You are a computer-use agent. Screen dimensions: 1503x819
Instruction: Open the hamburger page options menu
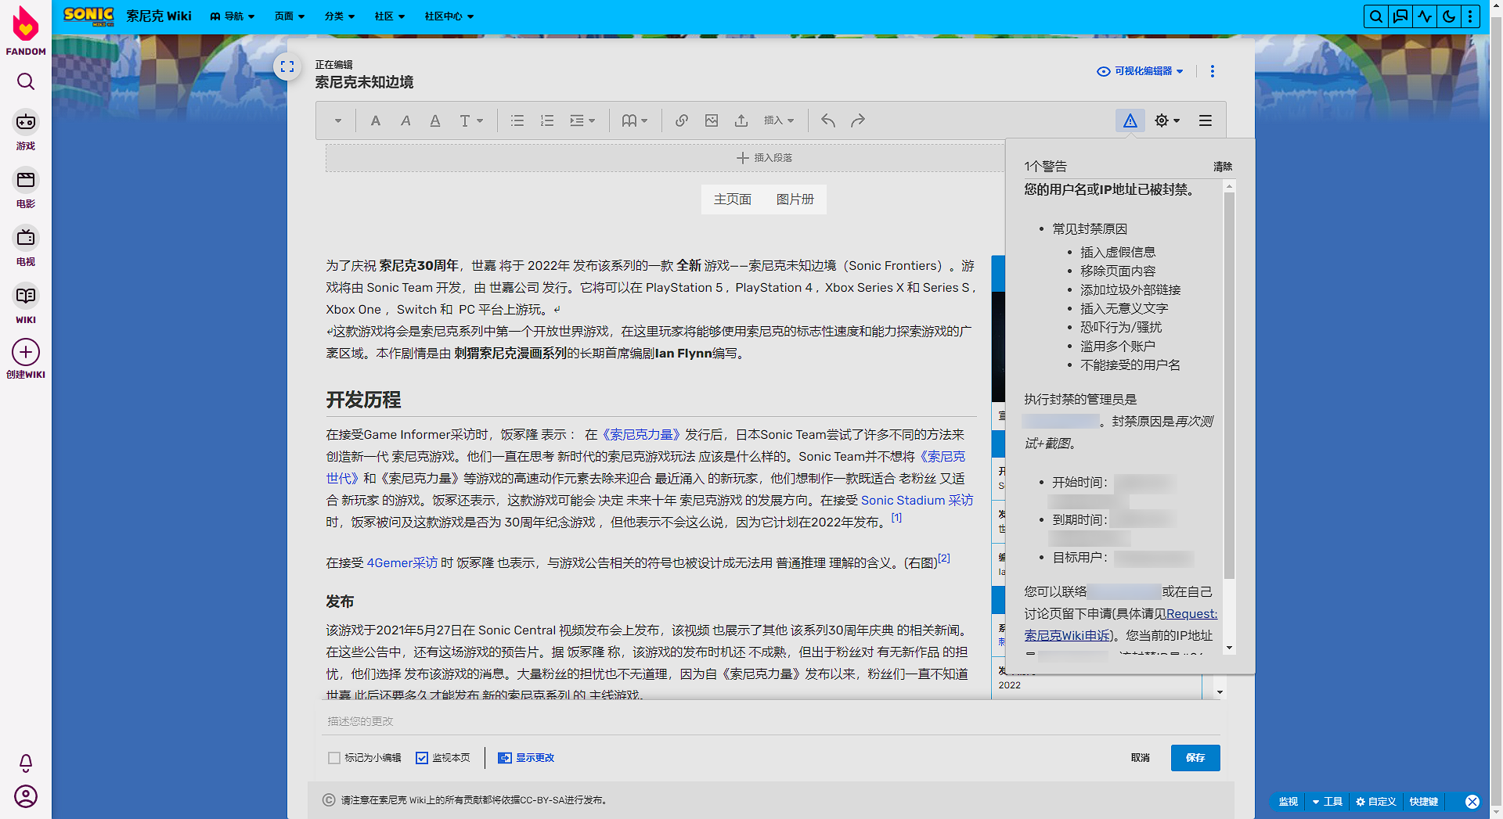pyautogui.click(x=1206, y=120)
